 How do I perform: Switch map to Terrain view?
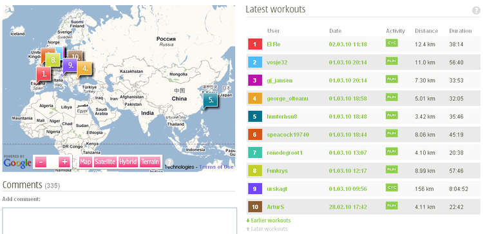pos(150,162)
